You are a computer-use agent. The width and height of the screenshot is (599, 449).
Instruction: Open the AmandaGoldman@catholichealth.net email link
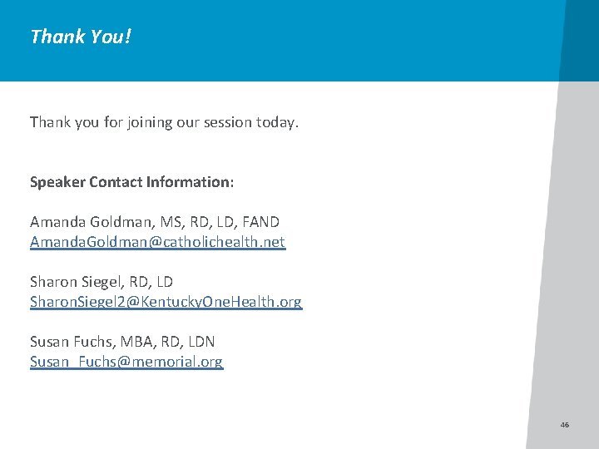(157, 242)
